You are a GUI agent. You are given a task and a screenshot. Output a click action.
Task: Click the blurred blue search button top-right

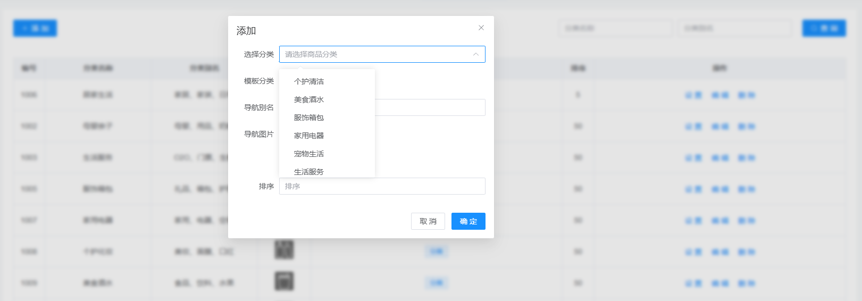(824, 28)
